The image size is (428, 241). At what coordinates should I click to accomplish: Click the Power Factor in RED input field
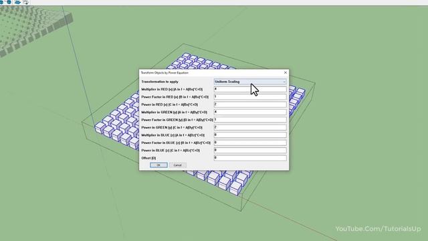point(250,96)
